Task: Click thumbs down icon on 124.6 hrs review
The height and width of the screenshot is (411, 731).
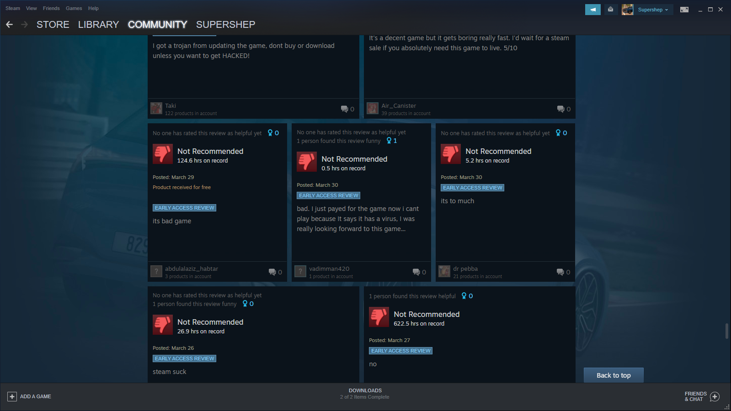Action: click(163, 154)
